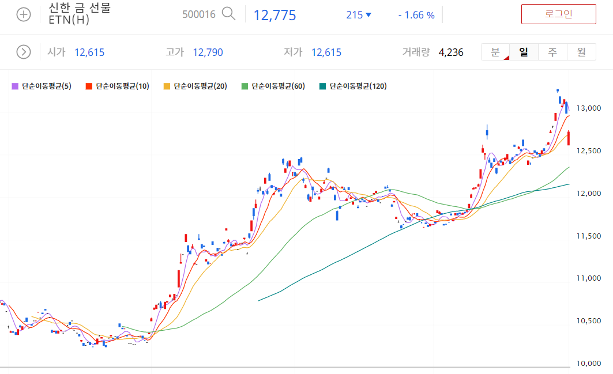The width and height of the screenshot is (613, 374).
Task: Select the 일 daily chart tab
Action: pos(524,52)
